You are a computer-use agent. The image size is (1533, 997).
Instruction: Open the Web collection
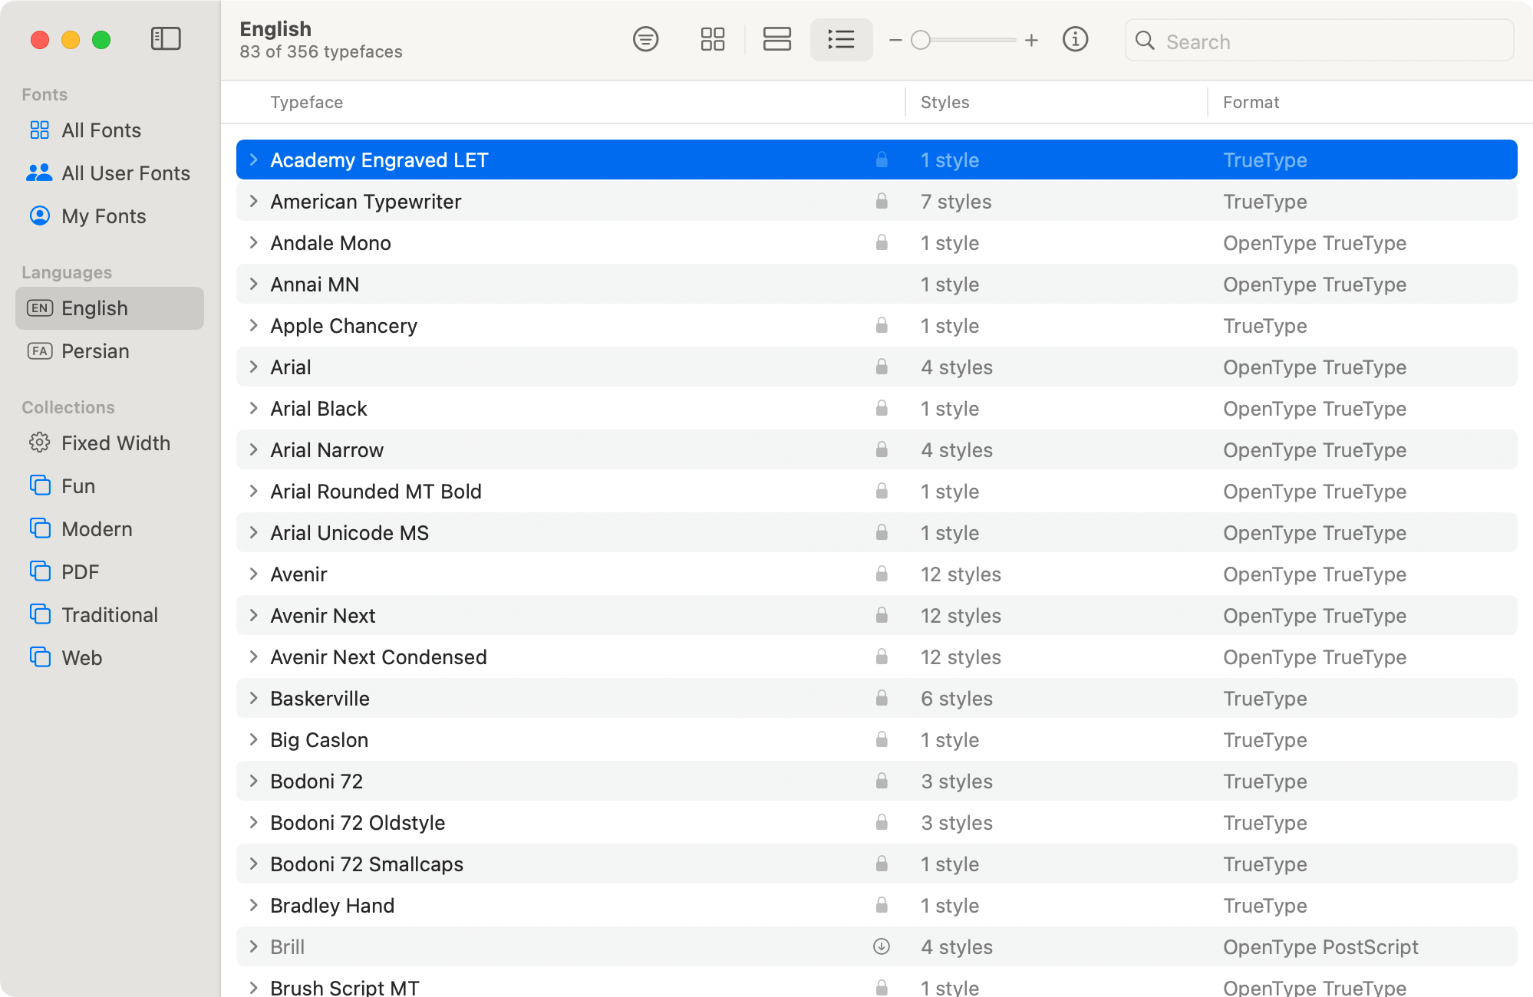click(81, 657)
